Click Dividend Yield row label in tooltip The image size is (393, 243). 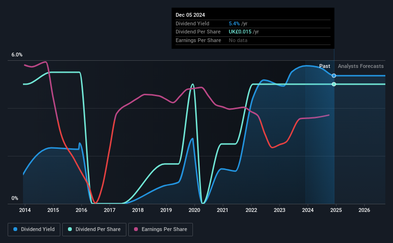(x=192, y=23)
